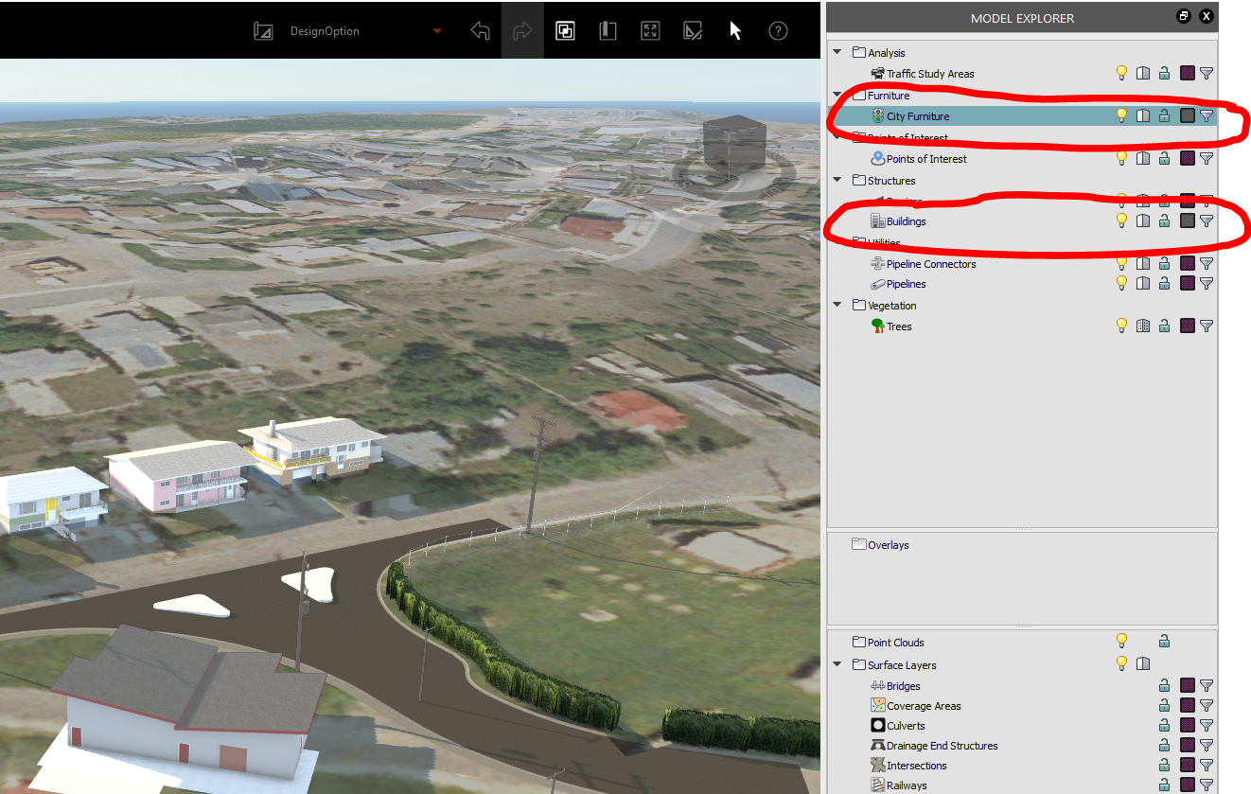Click the proposals icon beside DesignOption
The height and width of the screenshot is (794, 1251).
pos(263,31)
